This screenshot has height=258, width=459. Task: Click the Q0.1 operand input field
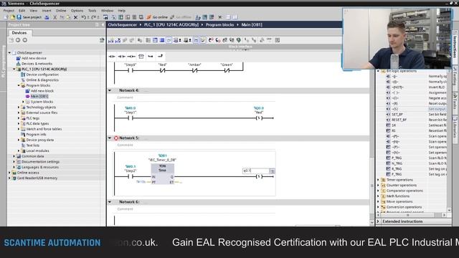256,171
